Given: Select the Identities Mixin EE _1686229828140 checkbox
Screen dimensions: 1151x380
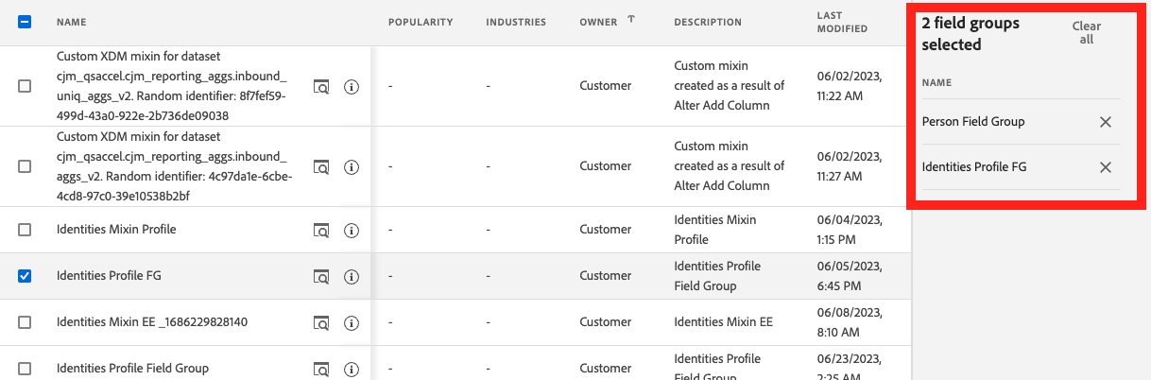Looking at the screenshot, I should click(x=25, y=322).
